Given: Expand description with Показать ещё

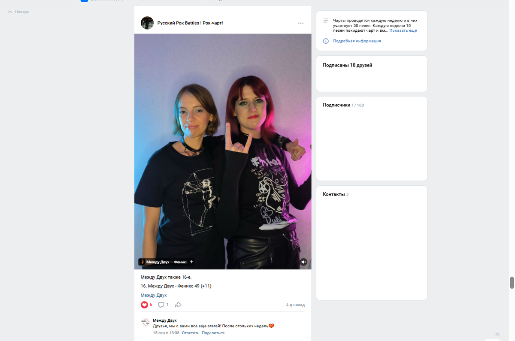Looking at the screenshot, I should coord(403,30).
